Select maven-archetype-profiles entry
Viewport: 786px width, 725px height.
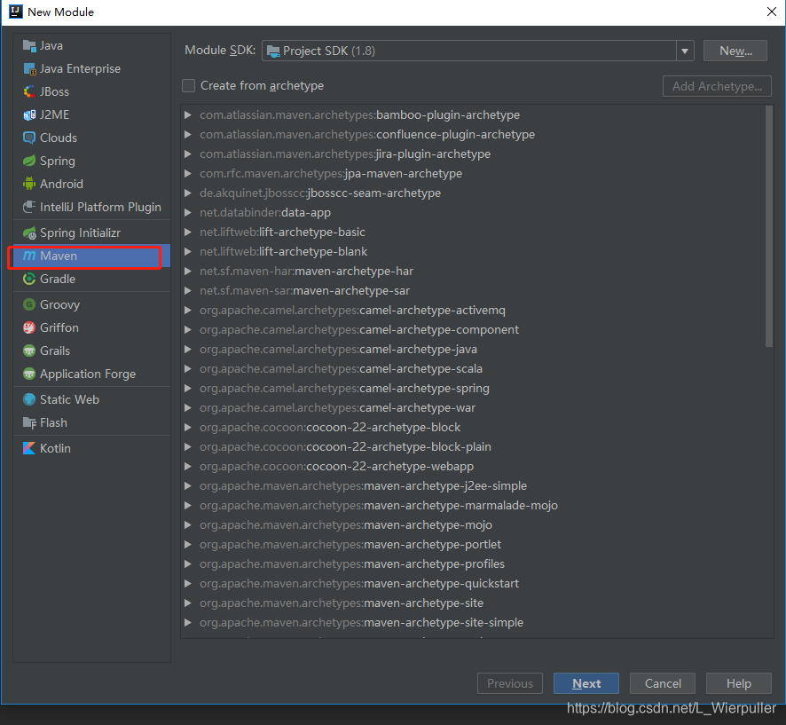coord(352,564)
